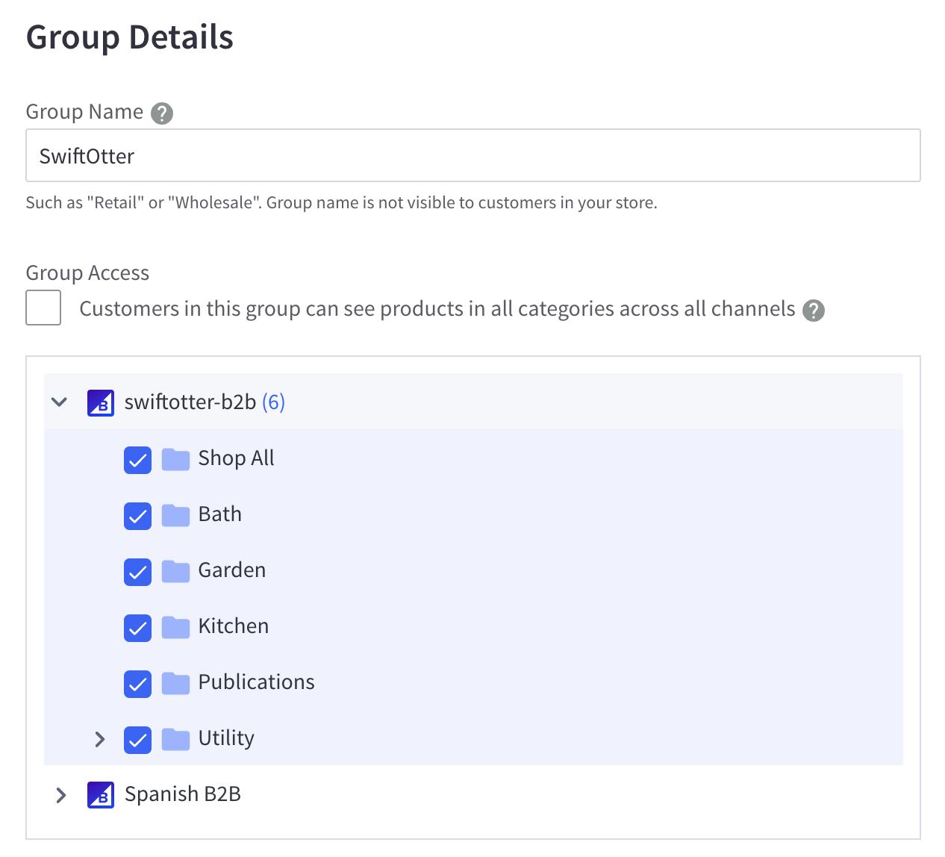Uncheck the Garden category

tap(137, 572)
